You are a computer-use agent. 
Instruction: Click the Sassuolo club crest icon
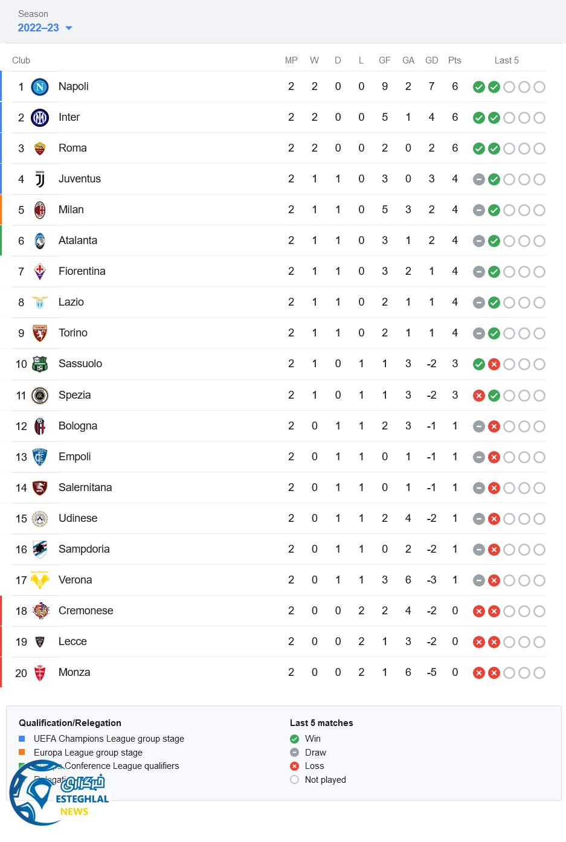point(40,364)
